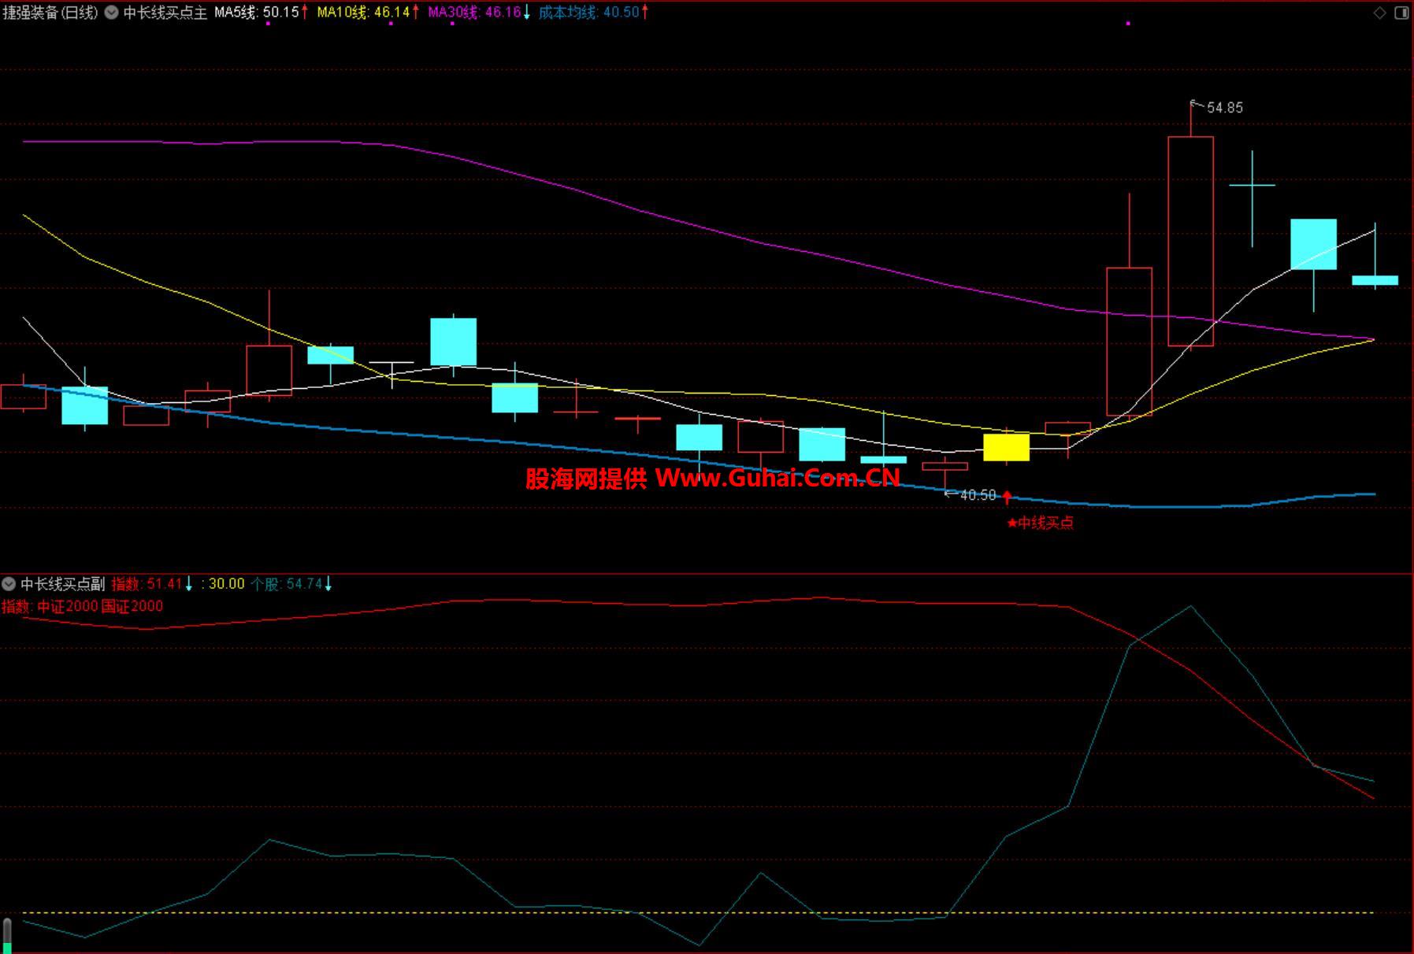Image resolution: width=1414 pixels, height=954 pixels.
Task: Click the ★中线买点 star marker label
Action: 1040,523
